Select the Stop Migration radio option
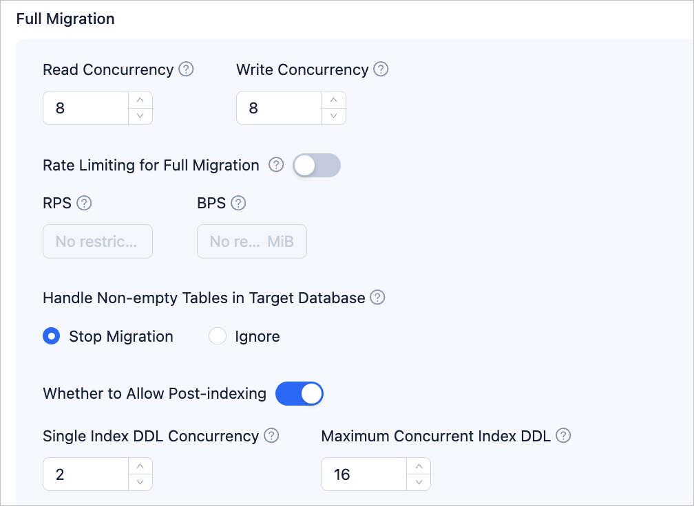The height and width of the screenshot is (506, 694). click(x=52, y=336)
